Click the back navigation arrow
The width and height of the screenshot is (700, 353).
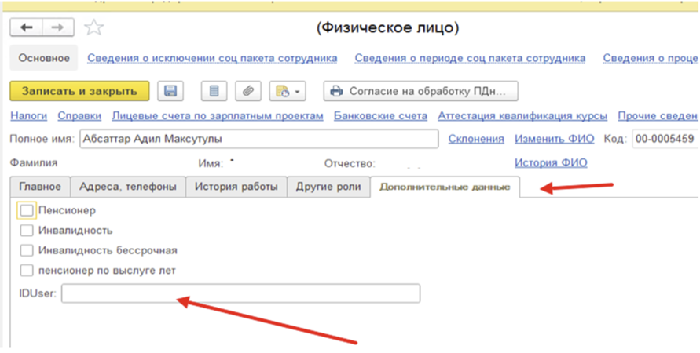[27, 28]
